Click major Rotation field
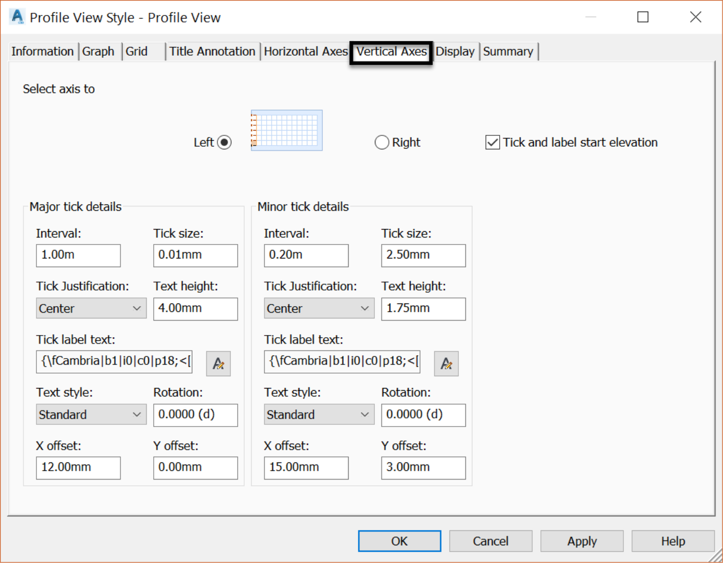 [195, 415]
